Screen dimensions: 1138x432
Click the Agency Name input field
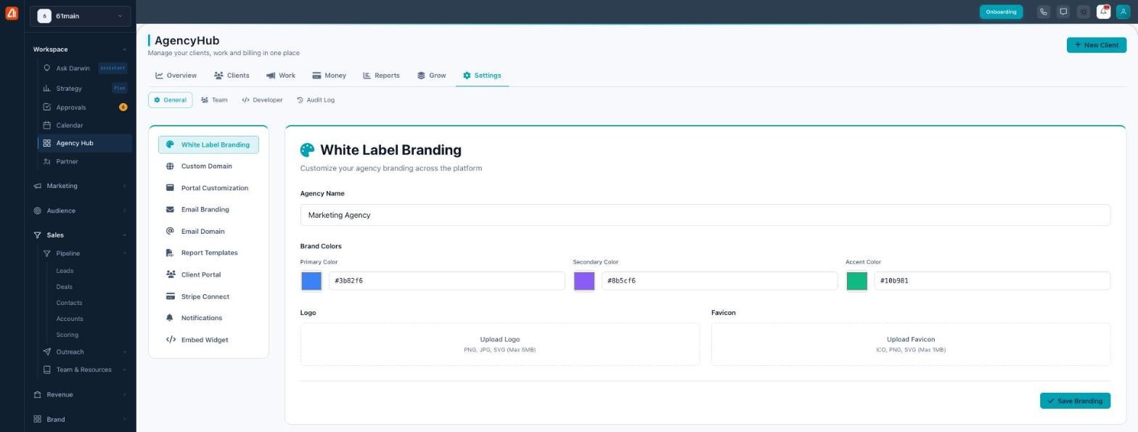[705, 215]
